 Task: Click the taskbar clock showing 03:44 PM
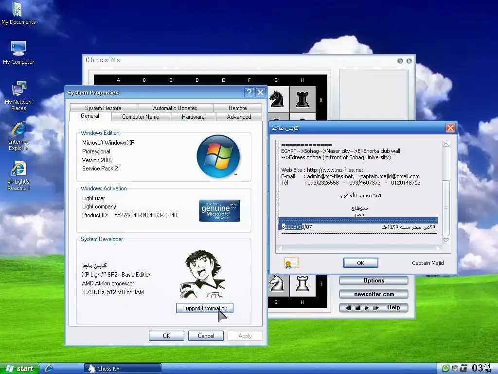point(481,368)
